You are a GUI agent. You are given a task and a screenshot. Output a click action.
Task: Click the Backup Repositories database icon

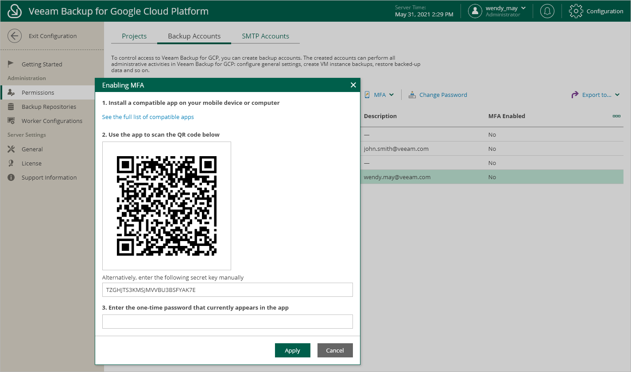tap(11, 107)
